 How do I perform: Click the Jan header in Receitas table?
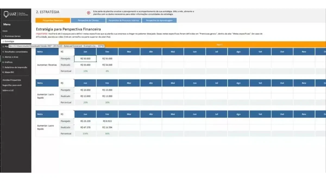tap(85, 51)
